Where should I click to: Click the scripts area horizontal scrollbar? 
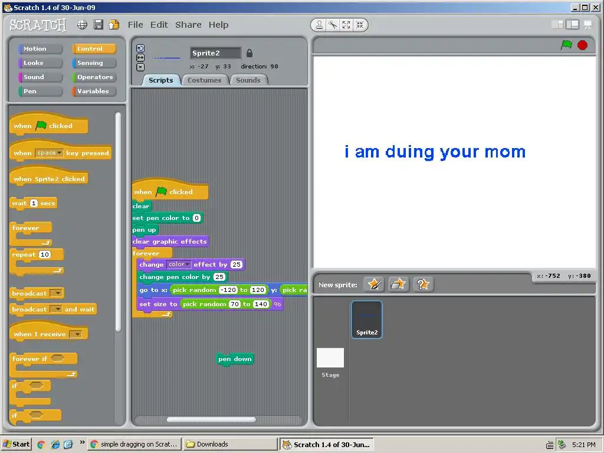coord(211,419)
